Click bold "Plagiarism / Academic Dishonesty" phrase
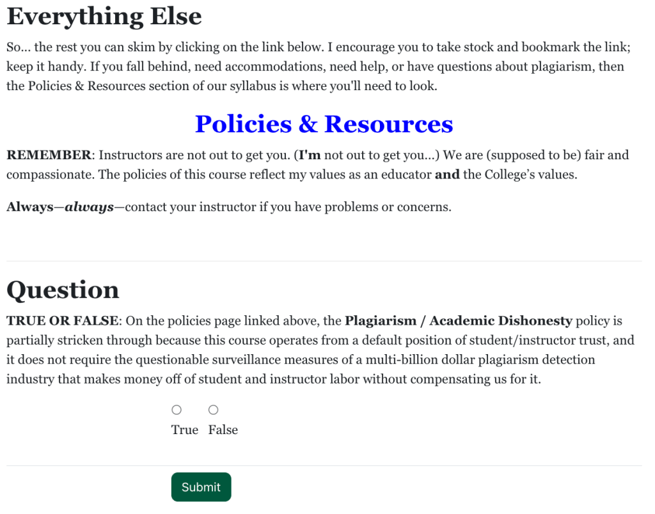655x514 pixels. [458, 321]
